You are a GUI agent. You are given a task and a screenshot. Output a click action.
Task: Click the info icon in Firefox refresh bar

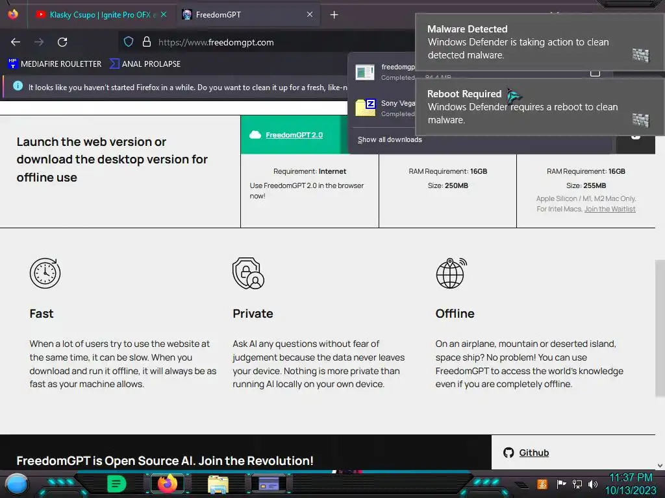click(18, 86)
